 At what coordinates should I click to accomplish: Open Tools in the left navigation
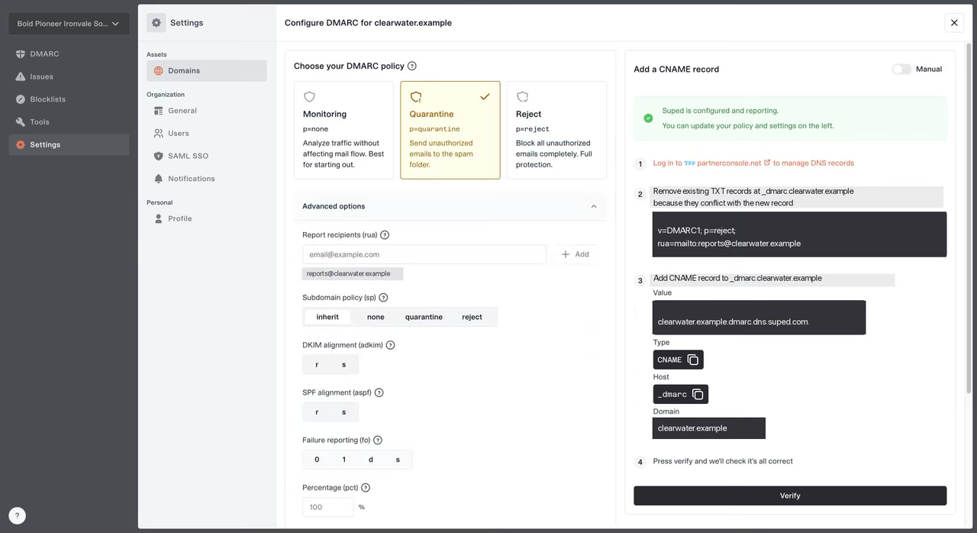[x=69, y=122]
